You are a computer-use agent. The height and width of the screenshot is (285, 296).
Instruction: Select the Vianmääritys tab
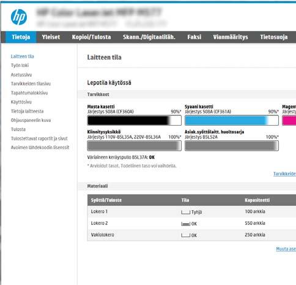231,37
